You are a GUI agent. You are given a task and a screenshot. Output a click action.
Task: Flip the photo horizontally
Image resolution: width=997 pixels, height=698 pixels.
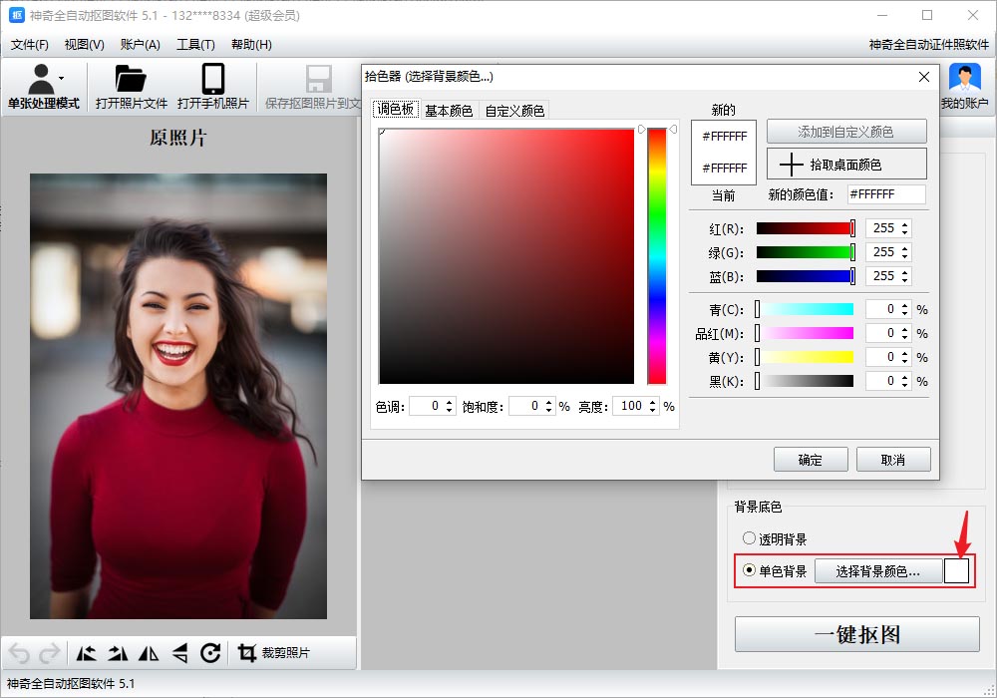(149, 653)
